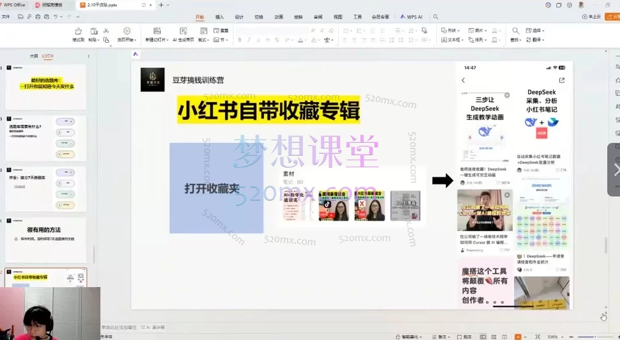The width and height of the screenshot is (620, 340).
Task: Switch to normal view in status bar
Action: click(x=483, y=337)
